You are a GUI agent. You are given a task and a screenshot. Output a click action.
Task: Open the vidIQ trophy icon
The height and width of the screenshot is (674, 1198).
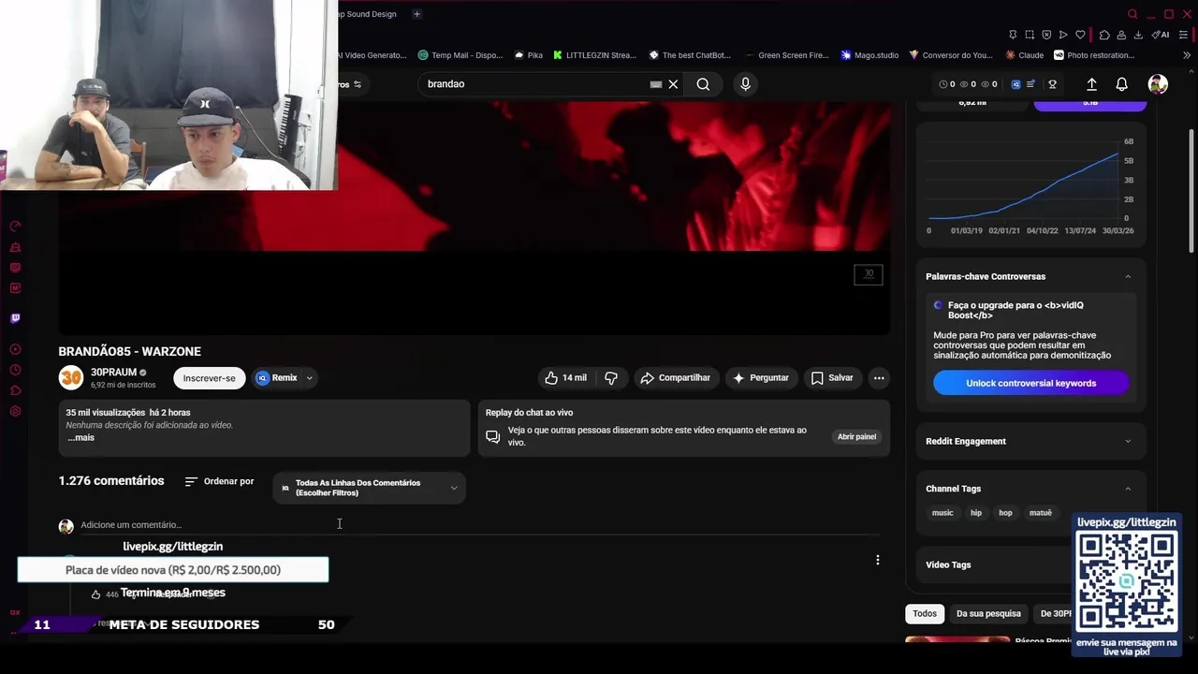point(1053,84)
